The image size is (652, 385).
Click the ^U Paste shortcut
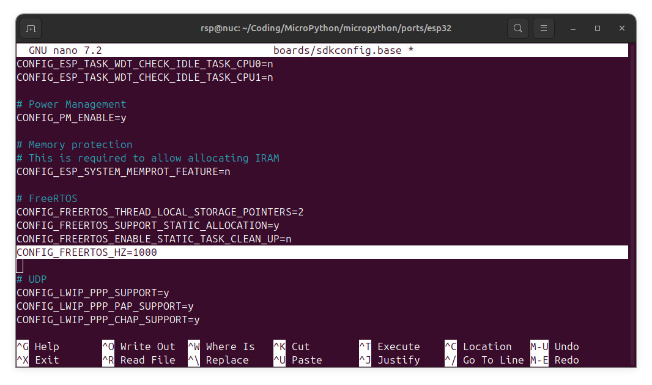(x=298, y=360)
